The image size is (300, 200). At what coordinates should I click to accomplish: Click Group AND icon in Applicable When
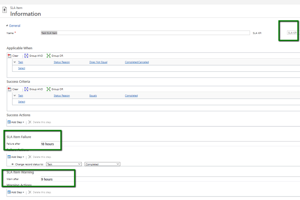point(26,56)
